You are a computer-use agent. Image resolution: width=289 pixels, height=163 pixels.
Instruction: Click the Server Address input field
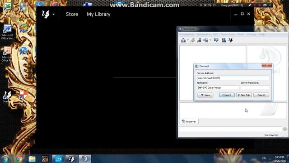point(233,78)
